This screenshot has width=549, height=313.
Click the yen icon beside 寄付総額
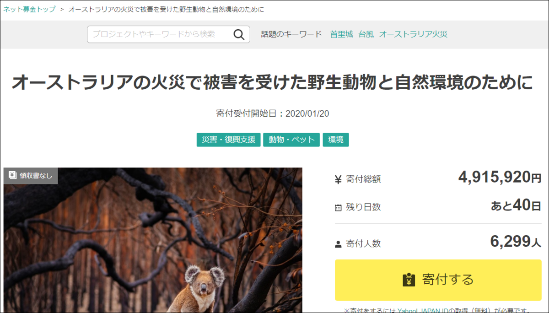(x=338, y=179)
